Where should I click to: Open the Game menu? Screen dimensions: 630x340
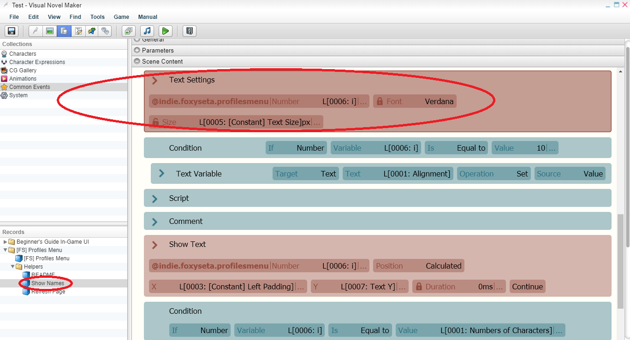point(121,17)
